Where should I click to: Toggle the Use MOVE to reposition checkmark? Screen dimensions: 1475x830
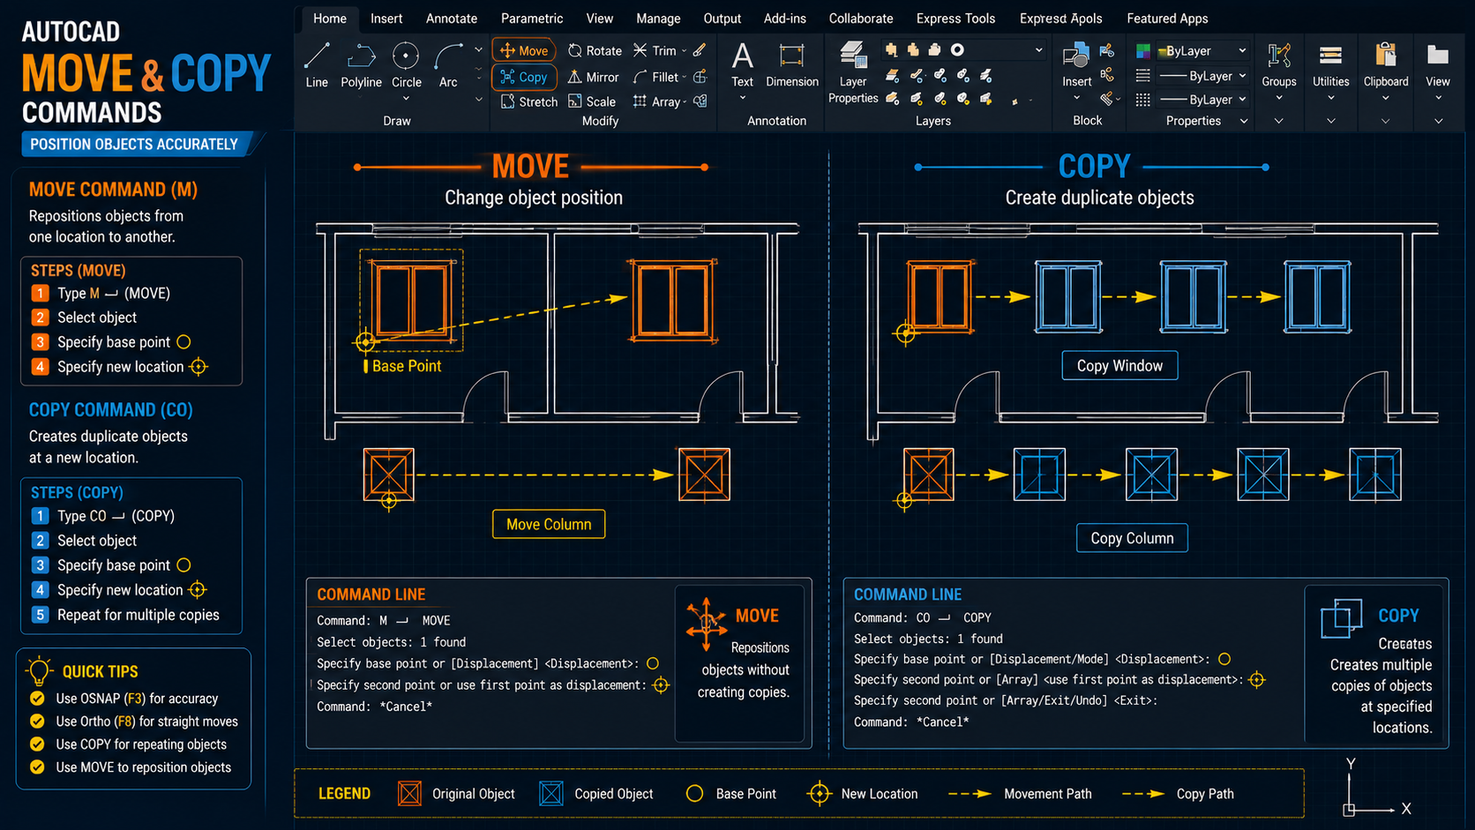point(37,767)
